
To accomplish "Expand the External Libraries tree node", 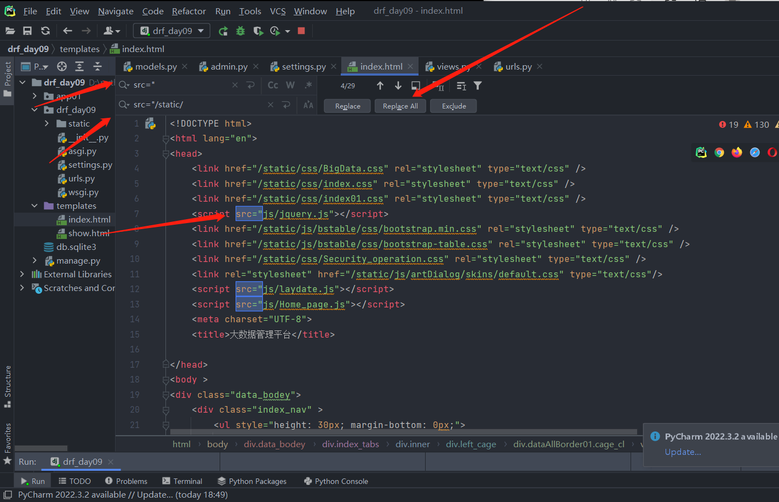I will 22,274.
